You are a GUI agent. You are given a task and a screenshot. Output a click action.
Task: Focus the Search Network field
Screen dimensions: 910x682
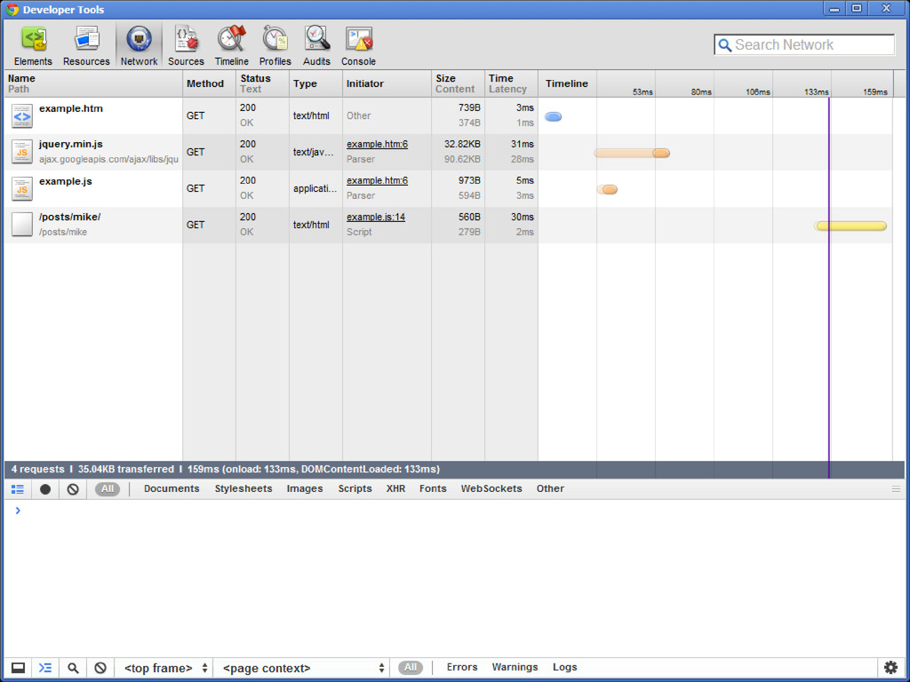pos(804,45)
